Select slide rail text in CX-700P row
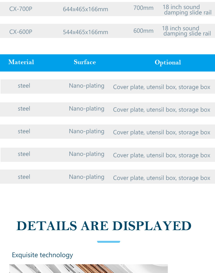 [187, 10]
